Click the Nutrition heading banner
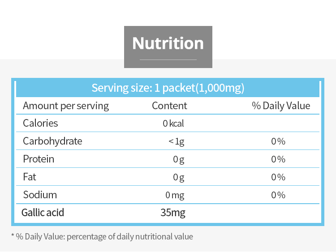Viewport: 336px width, 252px height. [x=168, y=44]
